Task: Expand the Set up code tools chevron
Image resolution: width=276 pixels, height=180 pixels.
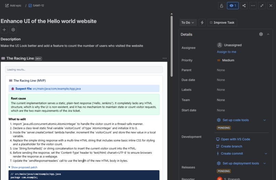Action: (x=265, y=120)
